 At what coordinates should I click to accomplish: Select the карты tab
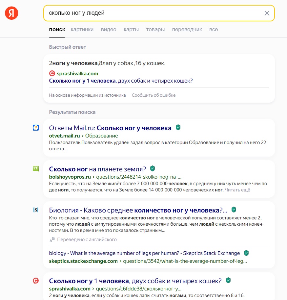point(131,30)
